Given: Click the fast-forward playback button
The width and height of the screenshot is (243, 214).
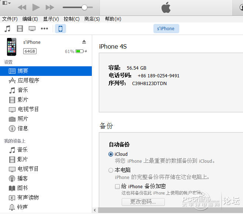Looking at the screenshot, I should coord(50,7).
